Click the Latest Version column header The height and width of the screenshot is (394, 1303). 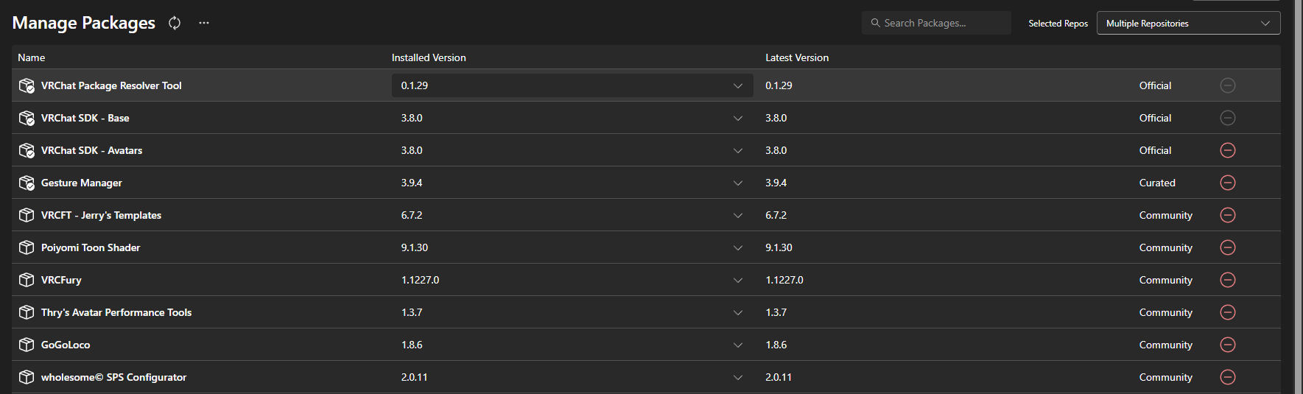pos(797,57)
